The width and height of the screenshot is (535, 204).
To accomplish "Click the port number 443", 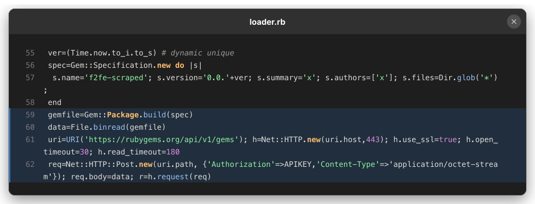I will point(373,139).
